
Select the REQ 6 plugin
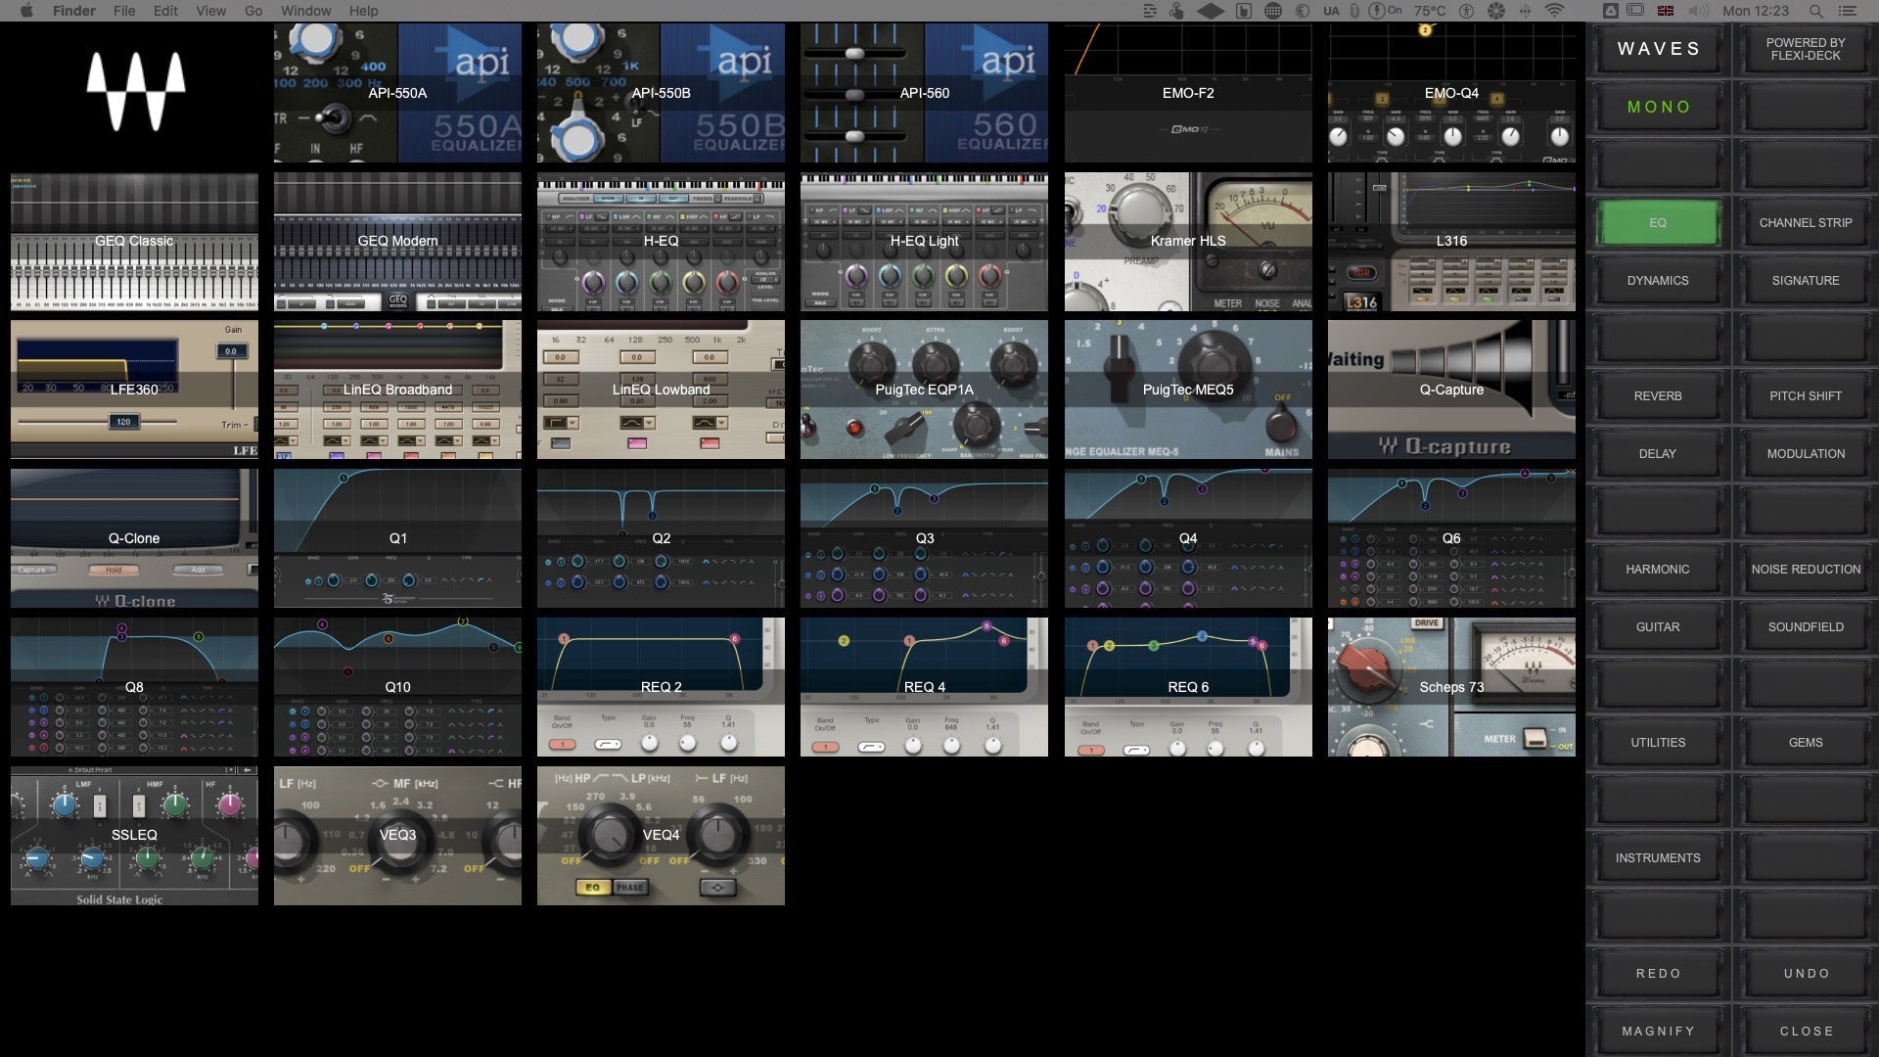click(x=1188, y=686)
